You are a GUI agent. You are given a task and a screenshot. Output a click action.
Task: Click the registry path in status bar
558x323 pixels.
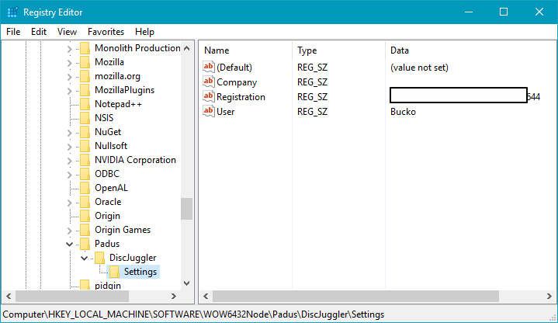[193, 314]
